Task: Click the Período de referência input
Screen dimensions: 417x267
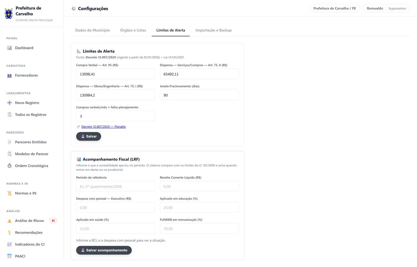Action: tap(116, 186)
